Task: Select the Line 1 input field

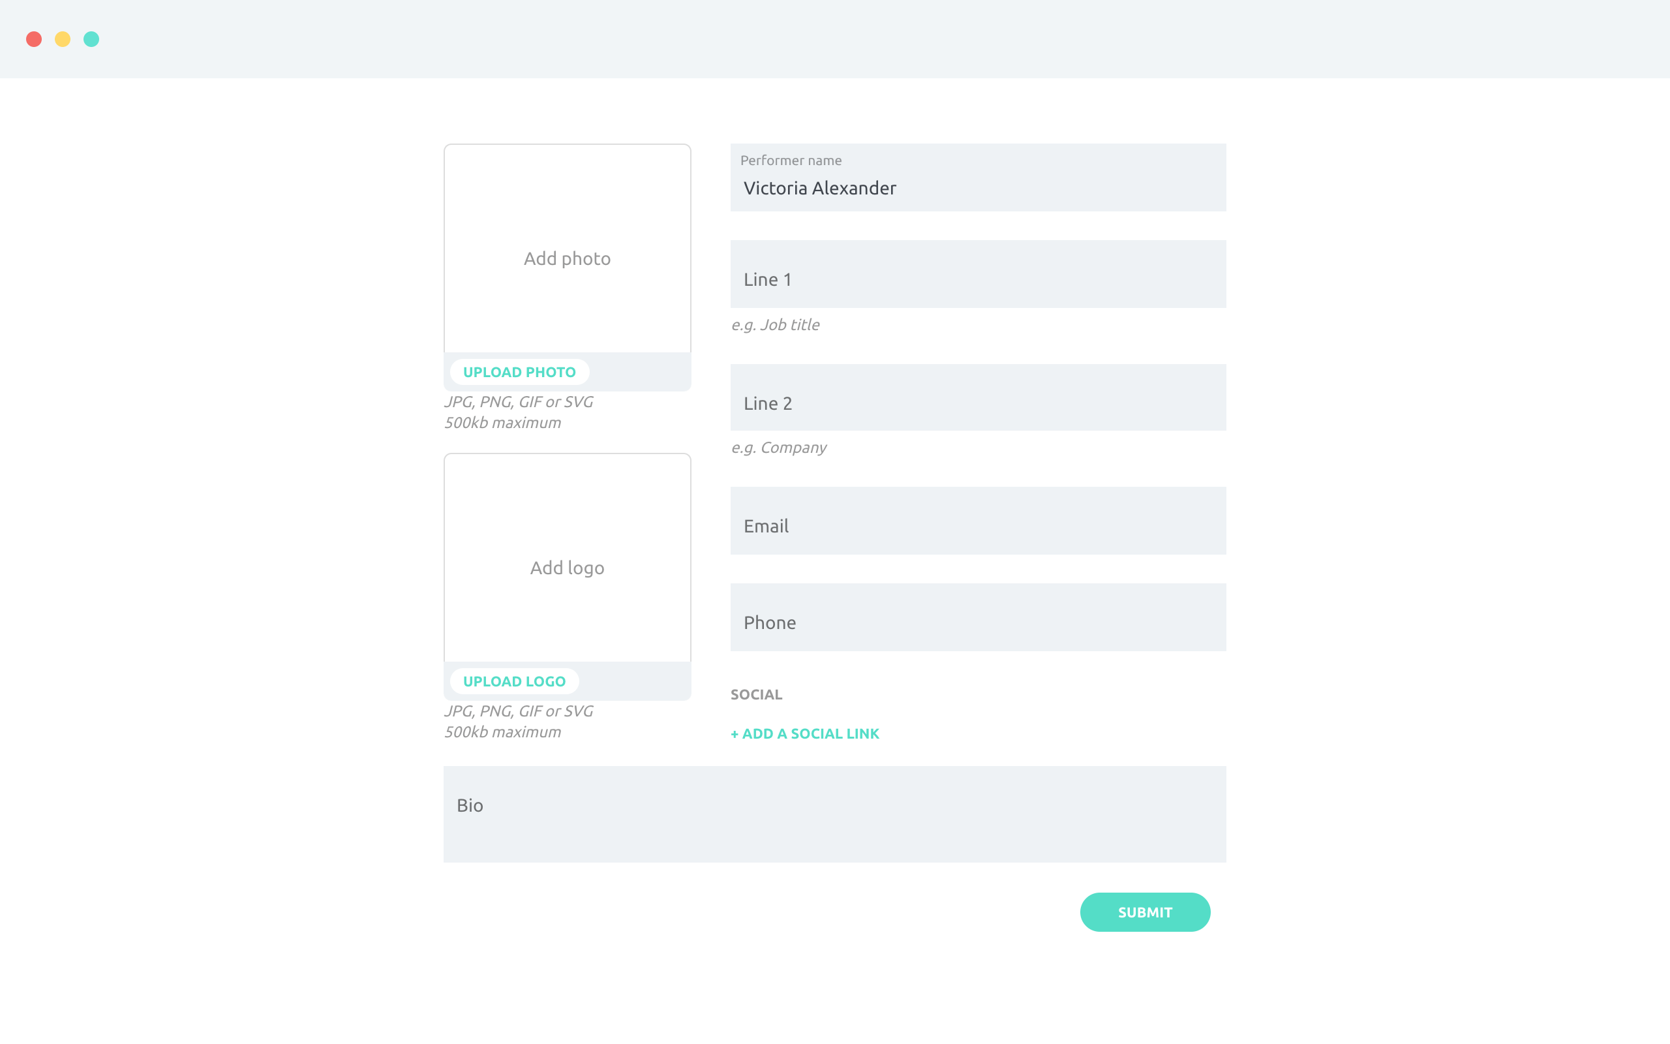Action: (x=978, y=274)
